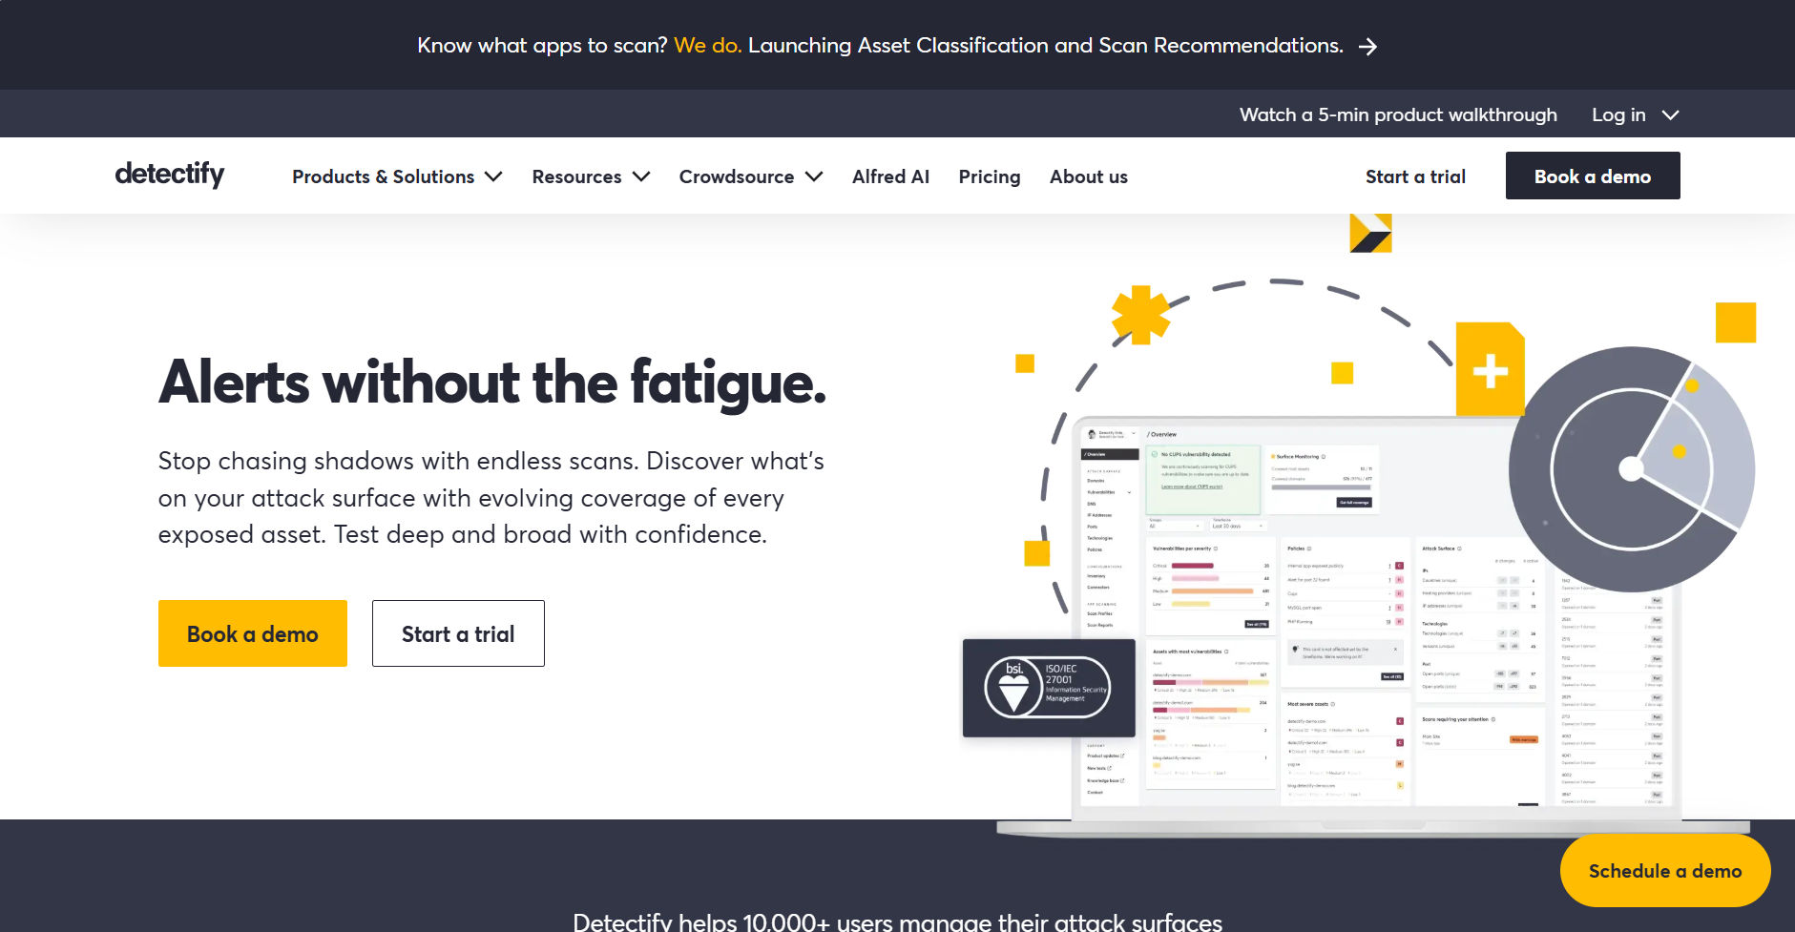This screenshot has height=932, width=1795.
Task: Open the Crowdsource menu
Action: [x=737, y=176]
